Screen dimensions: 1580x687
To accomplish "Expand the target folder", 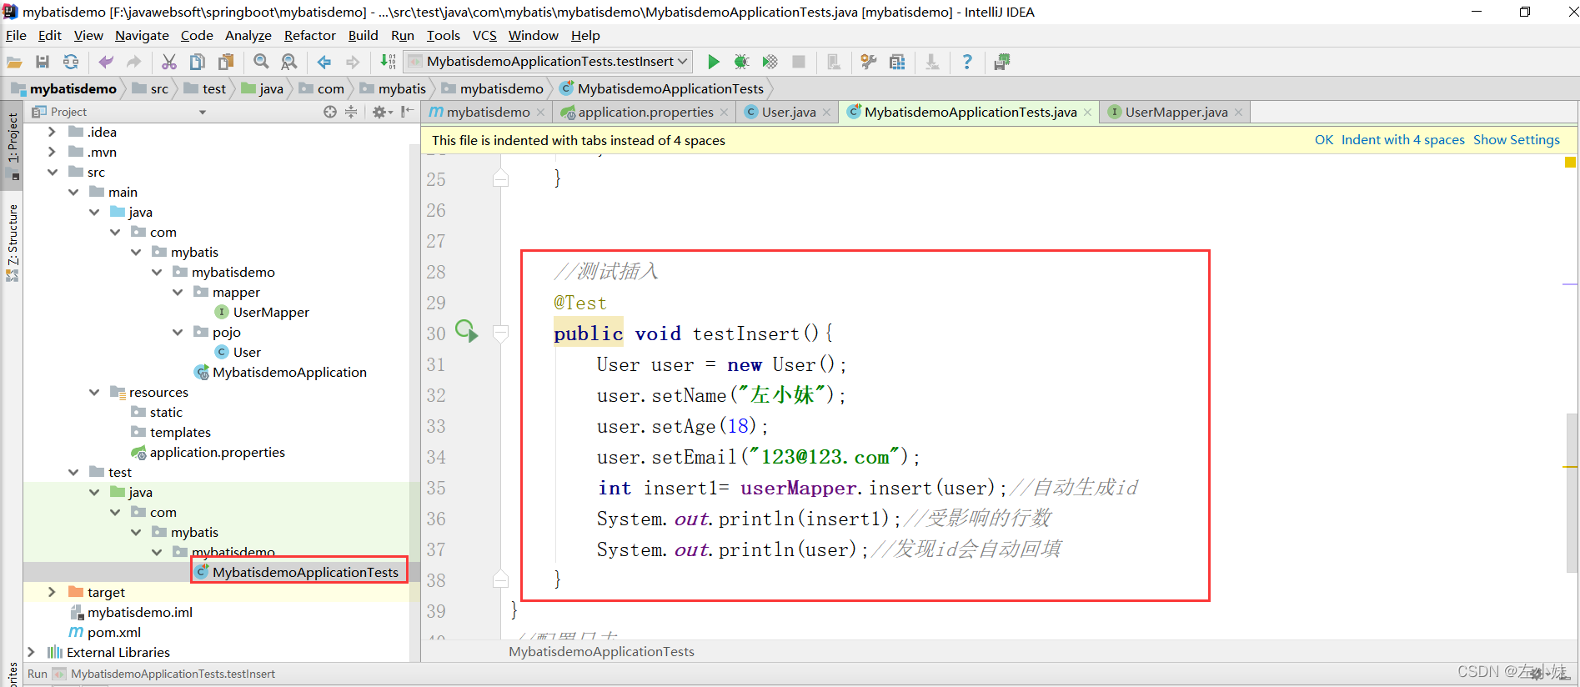I will (x=52, y=592).
